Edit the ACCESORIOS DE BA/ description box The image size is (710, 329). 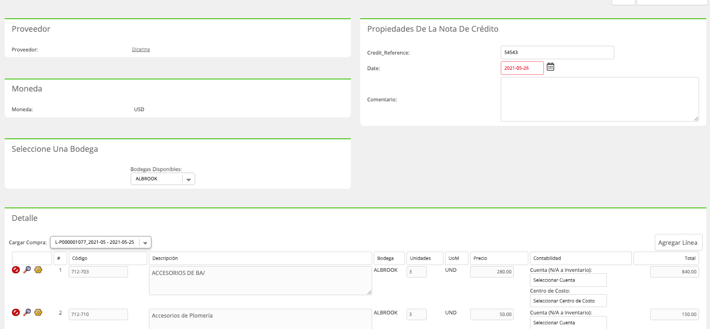tap(260, 281)
